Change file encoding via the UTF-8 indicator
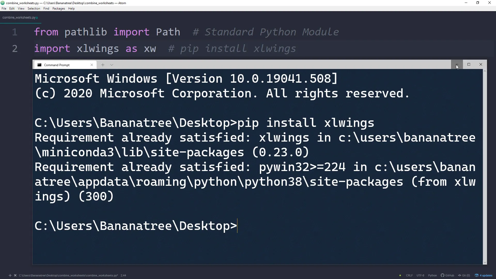 421,275
